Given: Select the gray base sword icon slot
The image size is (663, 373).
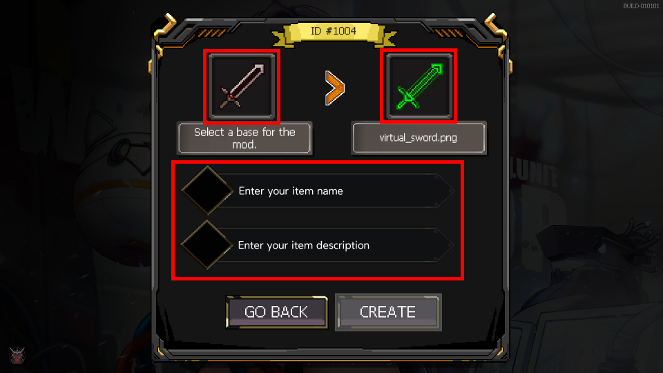Looking at the screenshot, I should (x=242, y=86).
